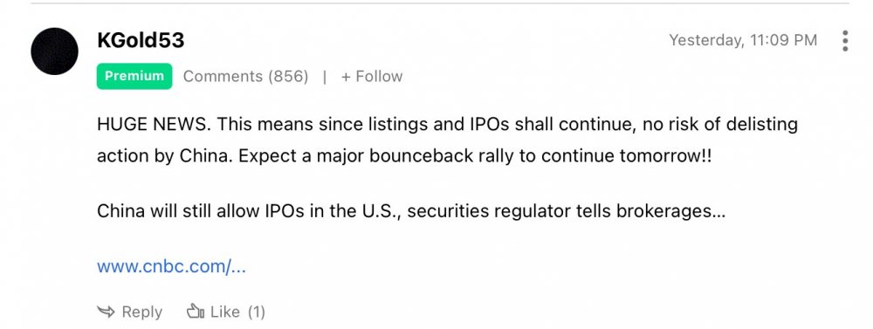The image size is (873, 329).
Task: Open the KGold53 username profile
Action: [141, 40]
